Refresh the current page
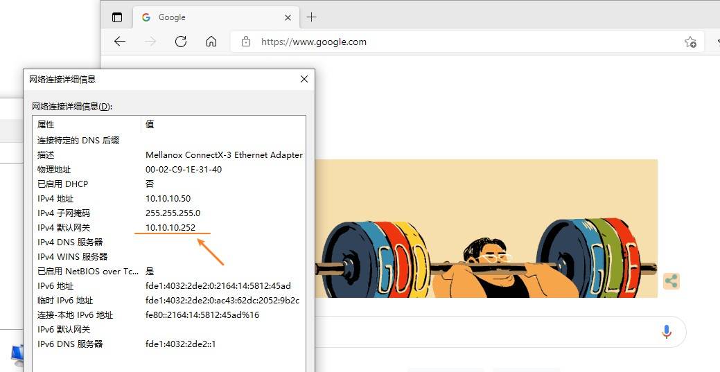Image resolution: width=720 pixels, height=372 pixels. point(181,42)
